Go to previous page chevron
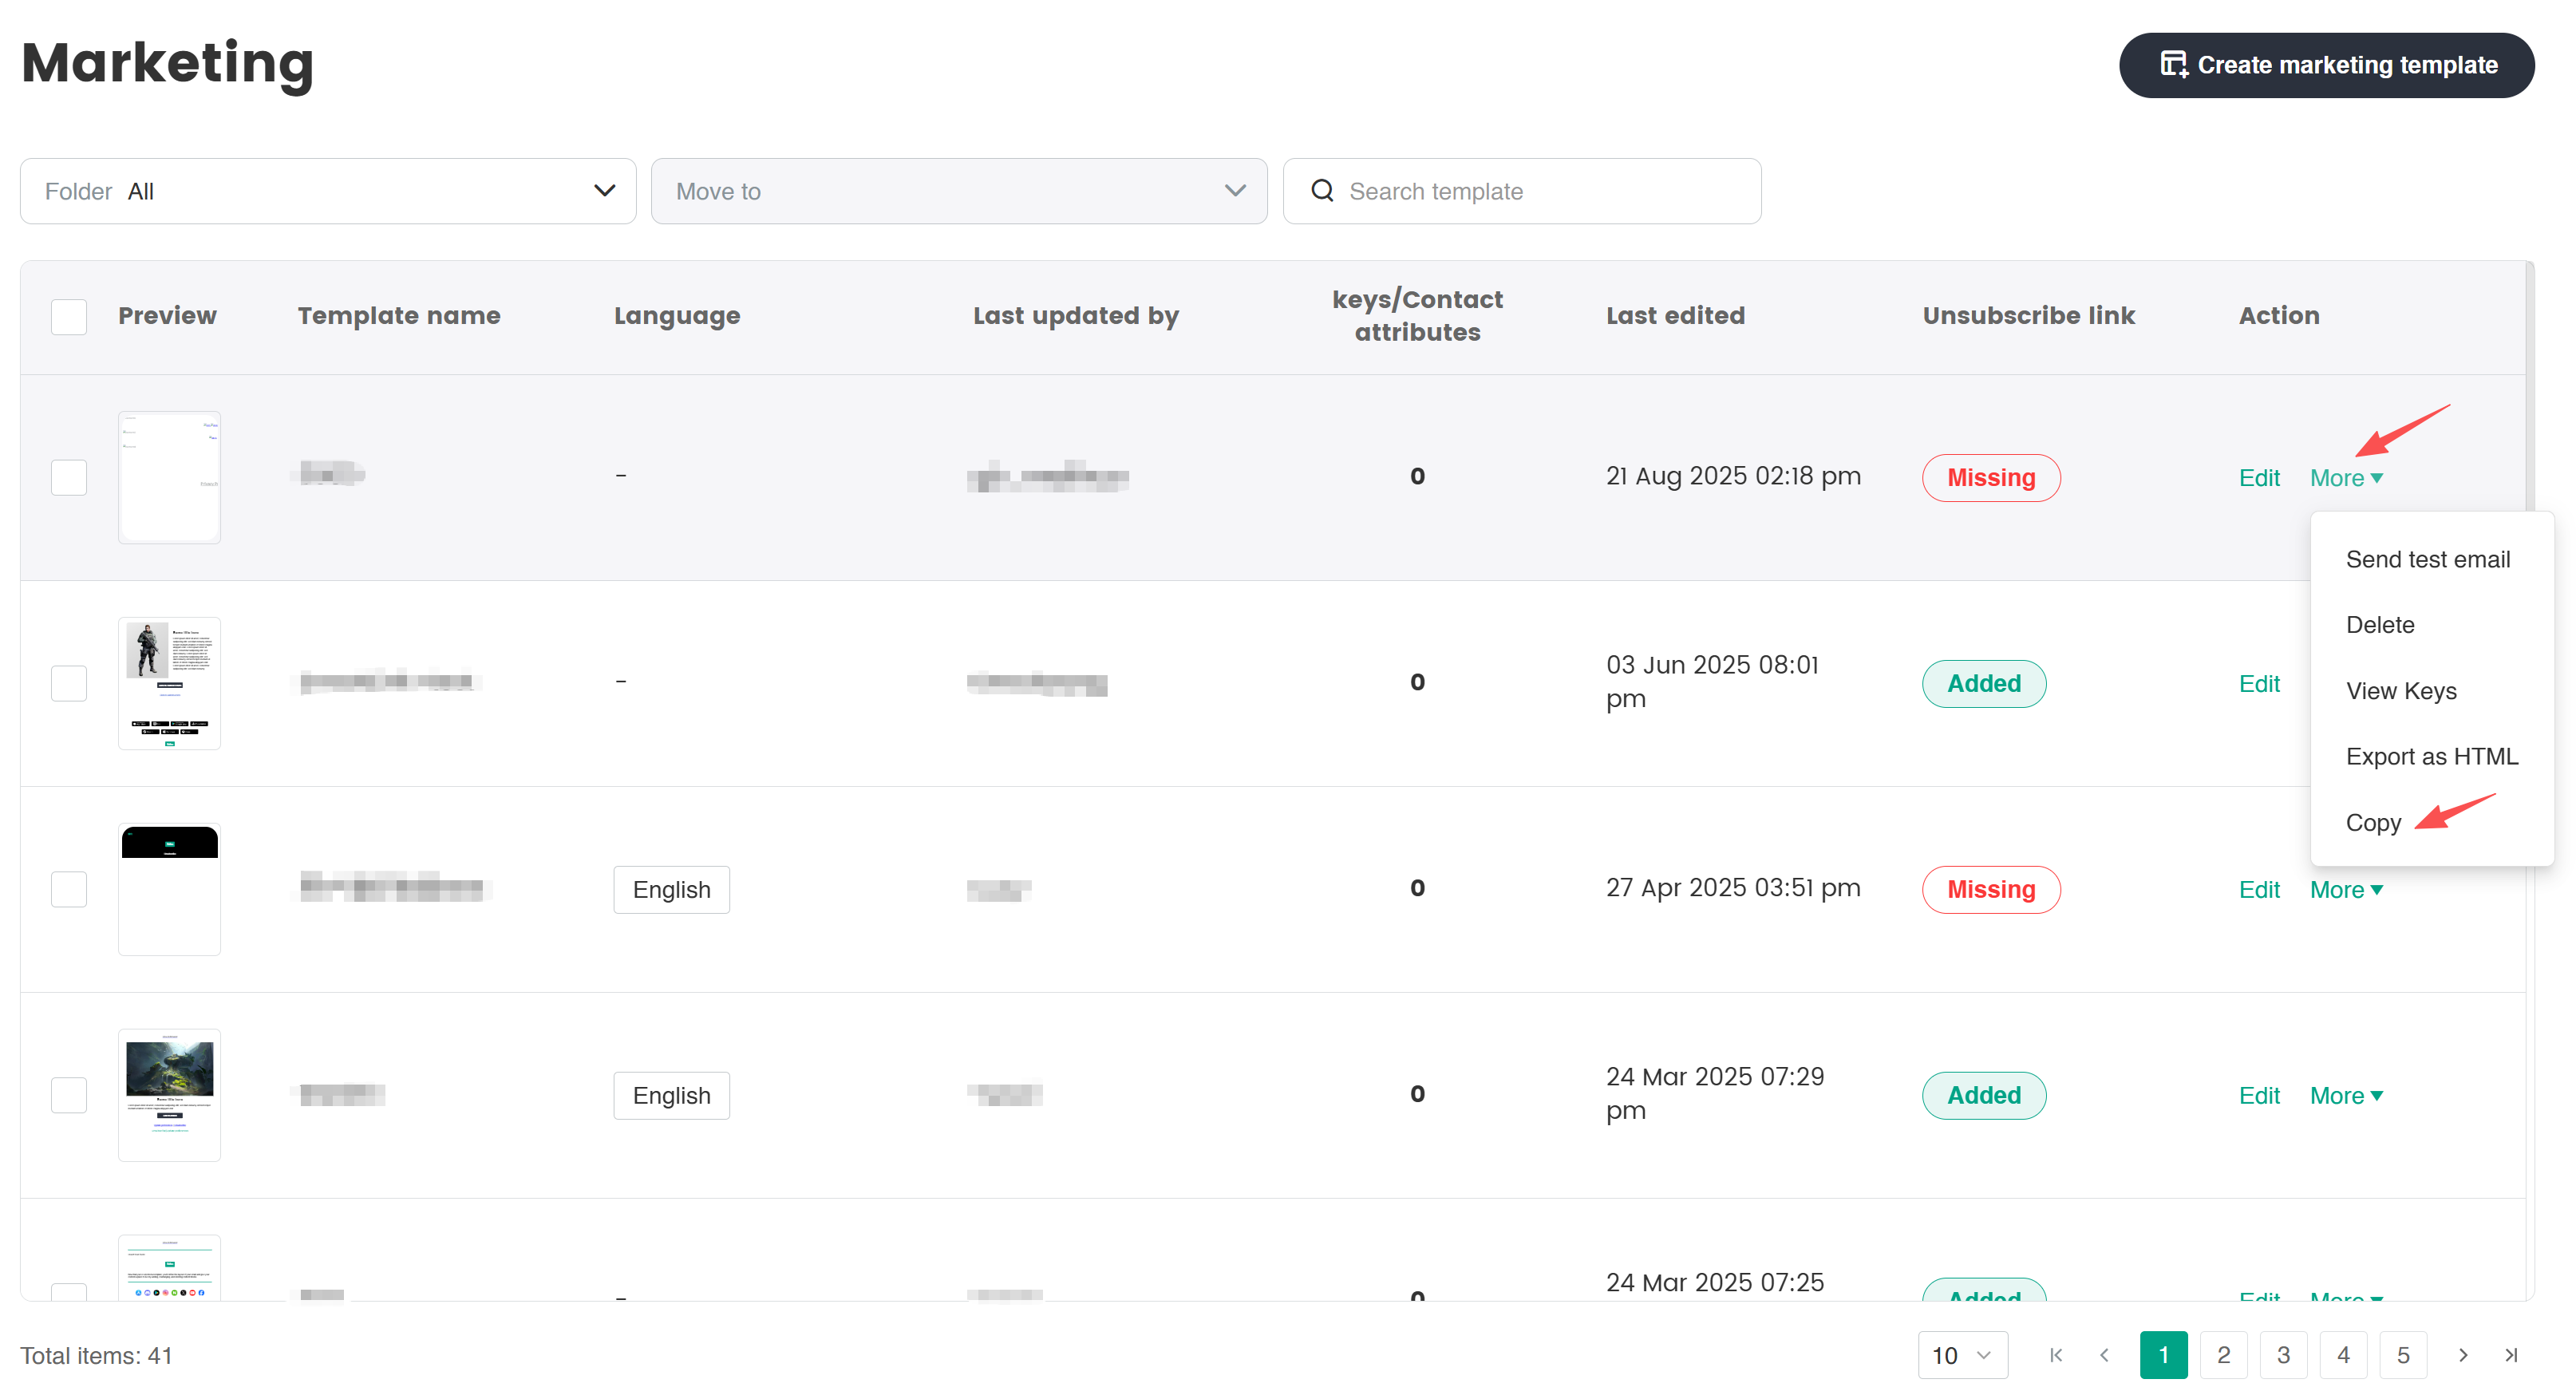The height and width of the screenshot is (1395, 2576). 2104,1355
